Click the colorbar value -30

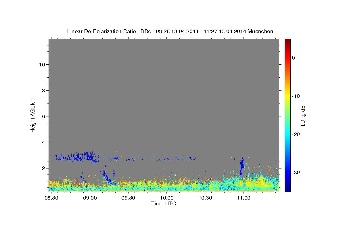point(296,172)
